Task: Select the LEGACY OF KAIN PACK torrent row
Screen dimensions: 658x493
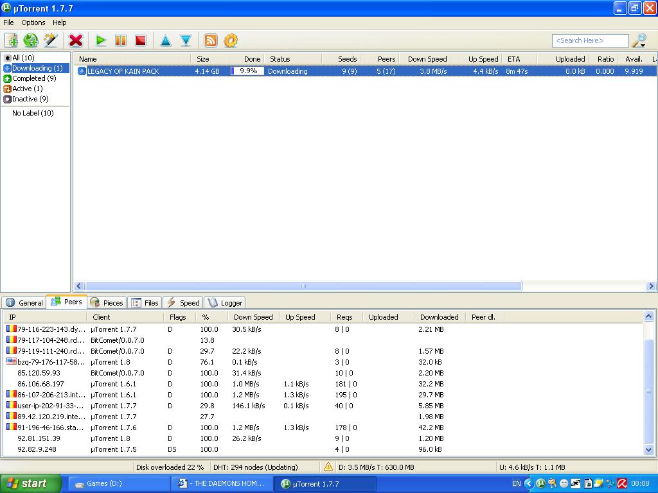Action: tap(365, 71)
